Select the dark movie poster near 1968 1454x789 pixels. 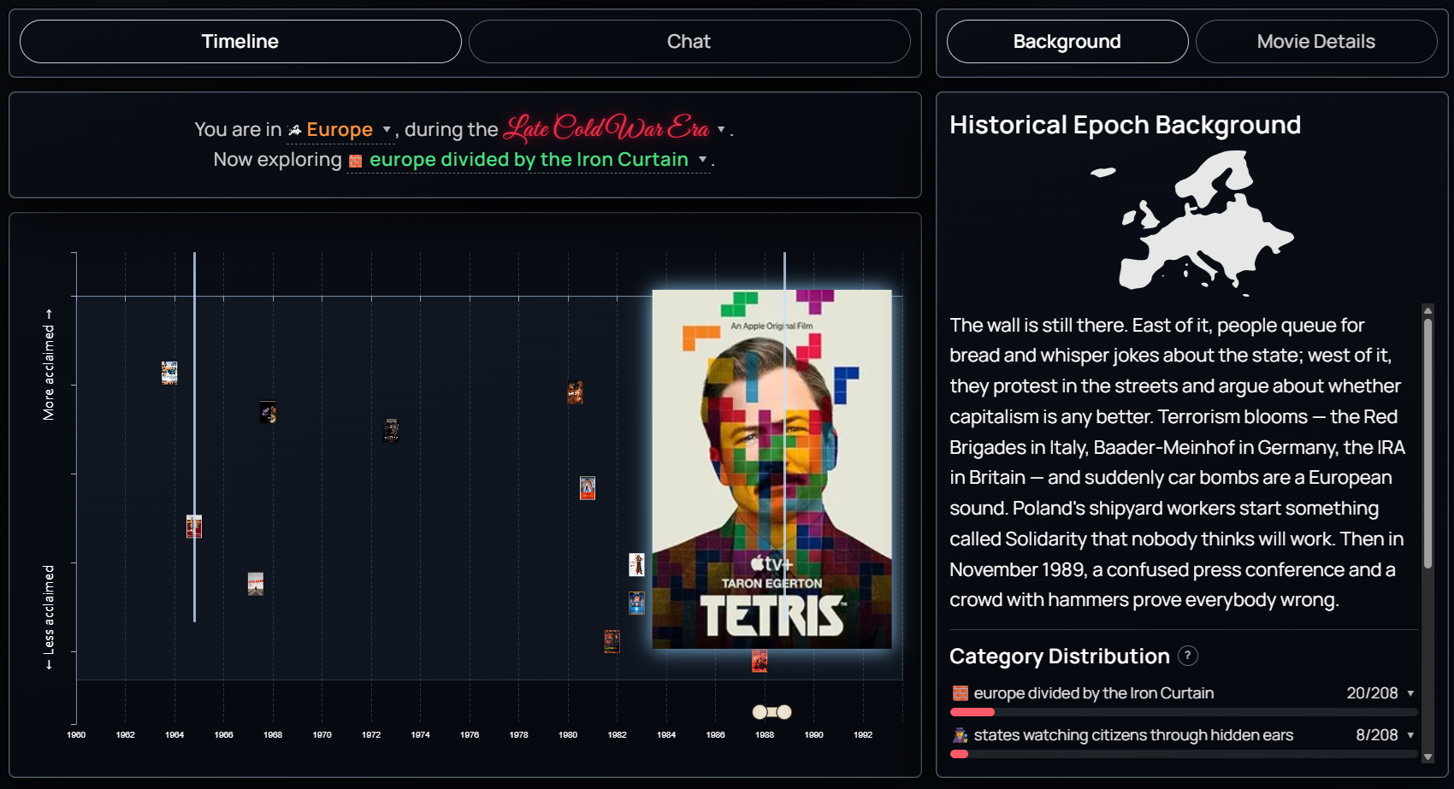[268, 413]
